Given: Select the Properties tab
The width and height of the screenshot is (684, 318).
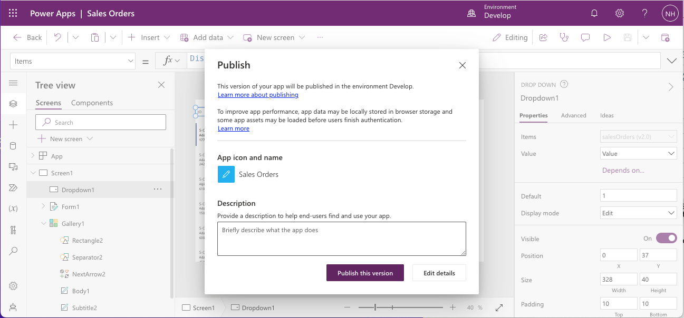Looking at the screenshot, I should click(x=533, y=115).
